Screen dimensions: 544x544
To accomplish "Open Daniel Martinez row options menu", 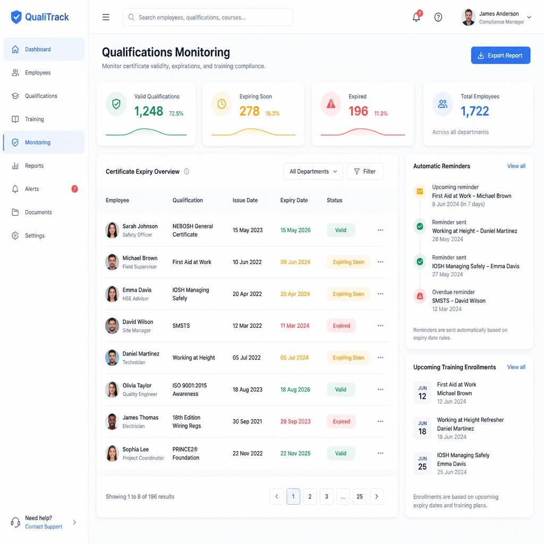I will pyautogui.click(x=380, y=358).
